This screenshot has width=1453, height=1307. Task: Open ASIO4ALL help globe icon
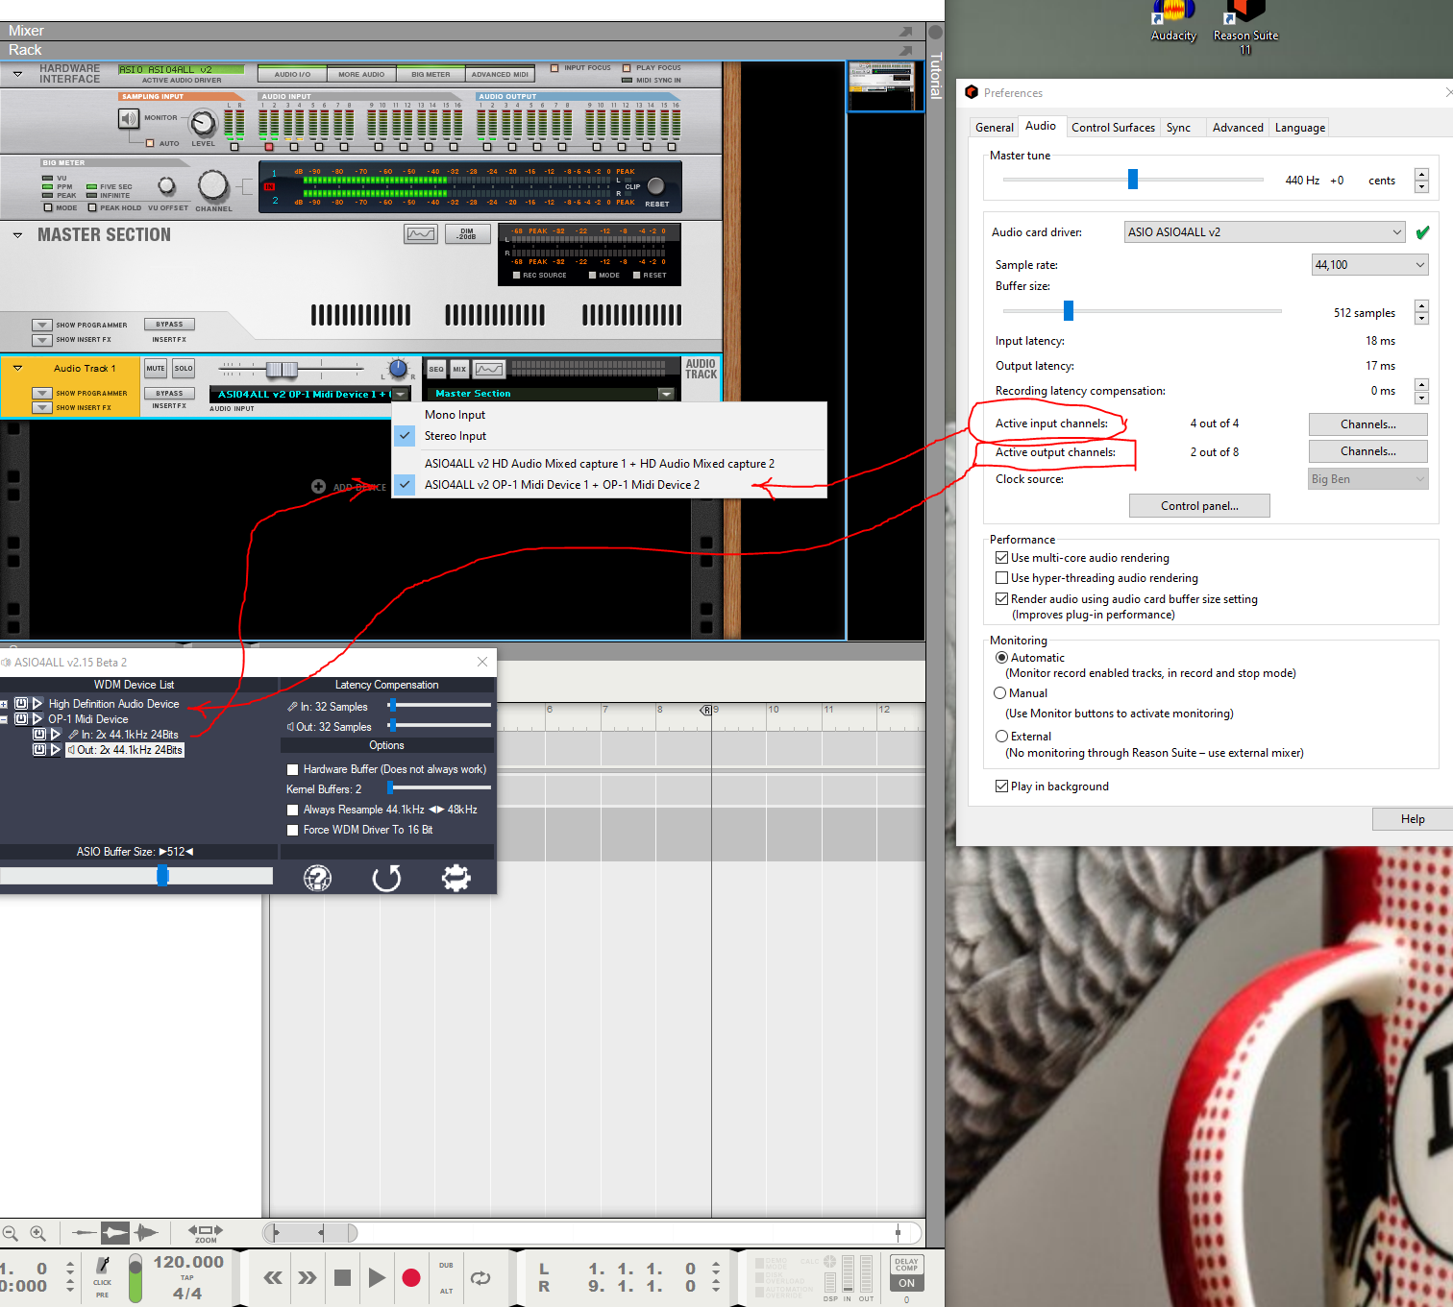[x=317, y=878]
